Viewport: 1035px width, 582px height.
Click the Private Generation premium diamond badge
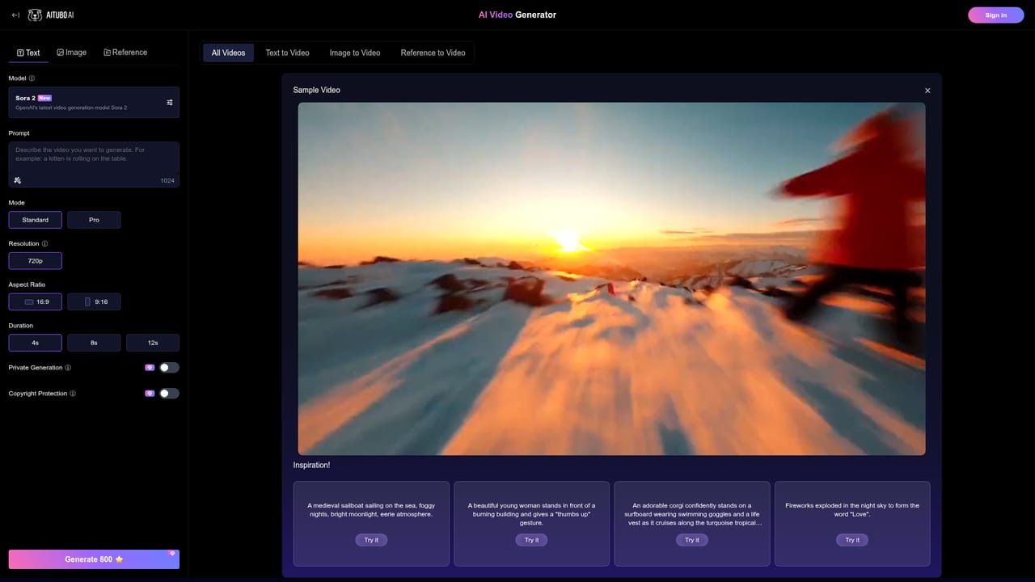pos(150,368)
